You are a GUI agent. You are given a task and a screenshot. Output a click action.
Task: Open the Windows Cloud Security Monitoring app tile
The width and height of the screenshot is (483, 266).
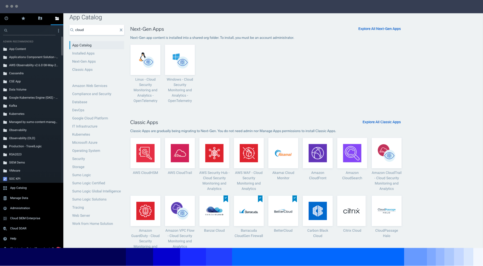pos(180,60)
